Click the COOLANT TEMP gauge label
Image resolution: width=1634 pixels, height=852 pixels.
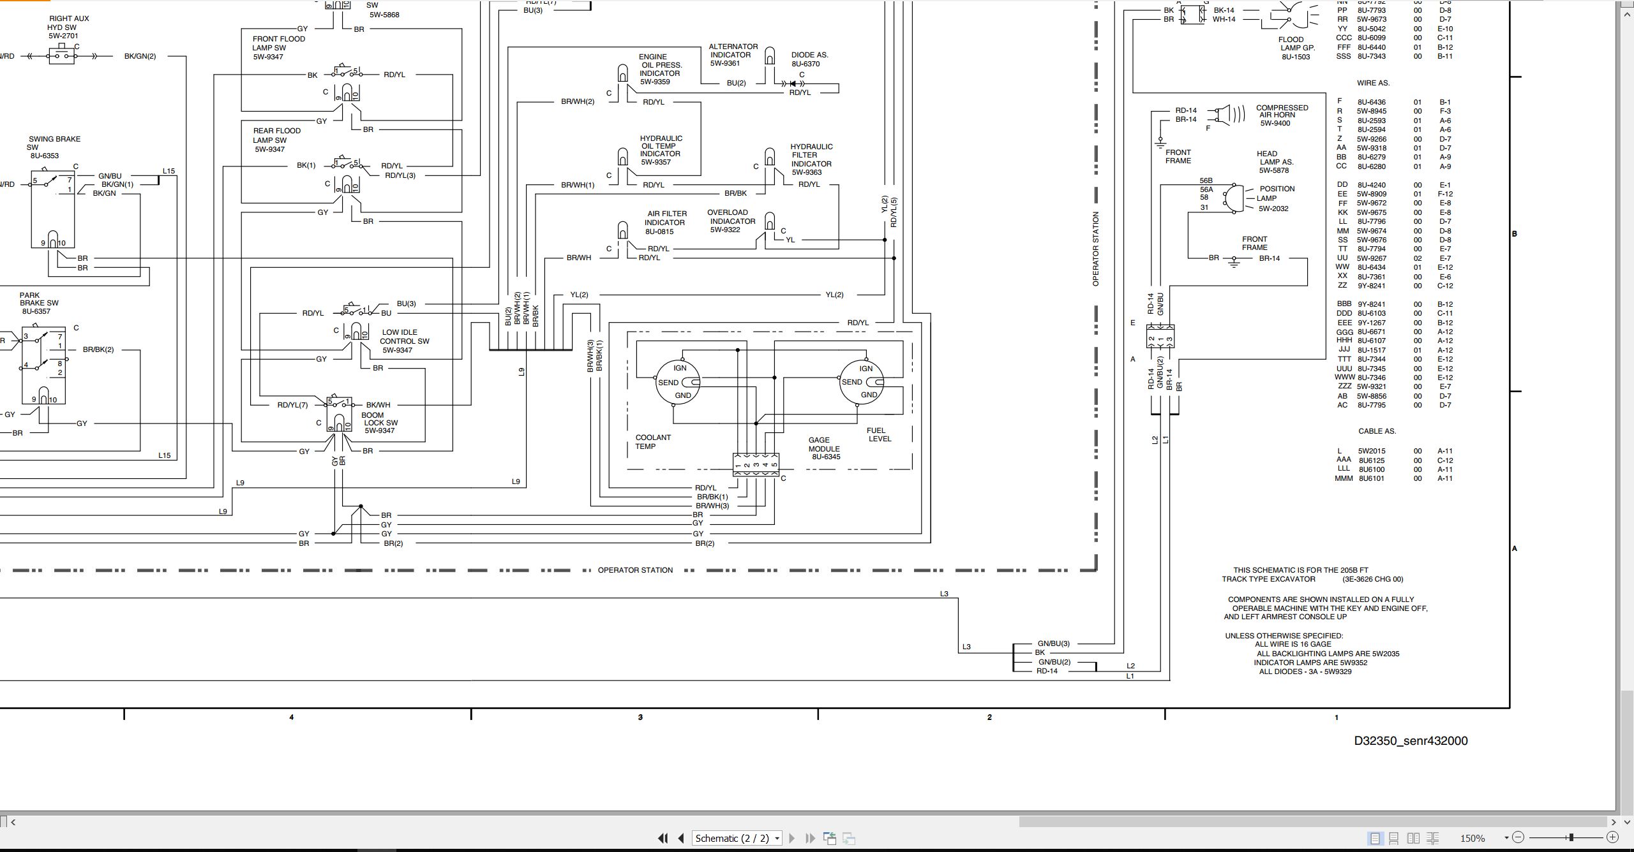coord(652,442)
